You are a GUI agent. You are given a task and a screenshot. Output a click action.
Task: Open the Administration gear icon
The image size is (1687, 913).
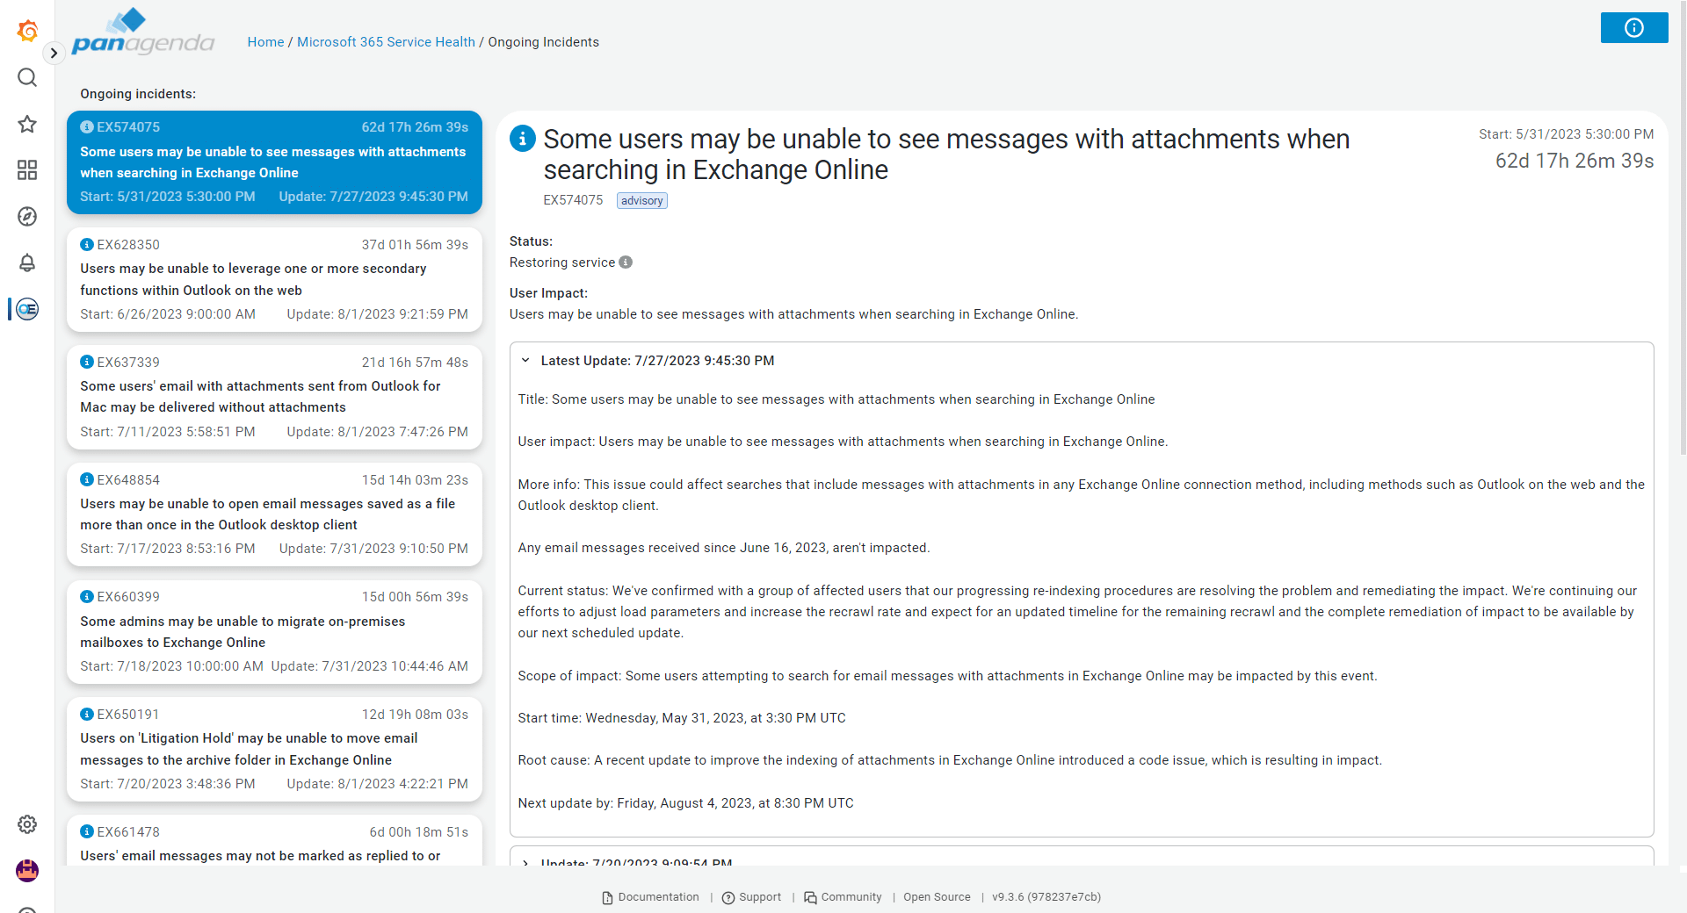[27, 824]
